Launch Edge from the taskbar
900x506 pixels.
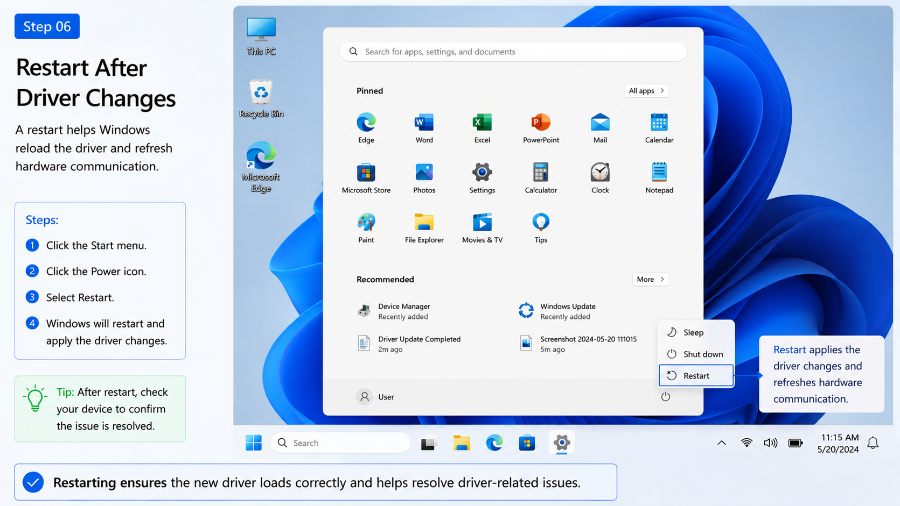pyautogui.click(x=494, y=443)
